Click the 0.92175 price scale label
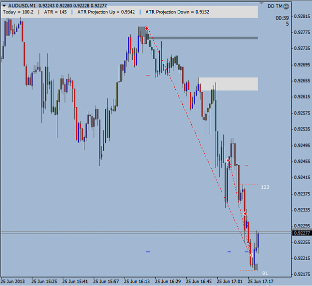This screenshot has height=286, width=312. click(x=302, y=274)
